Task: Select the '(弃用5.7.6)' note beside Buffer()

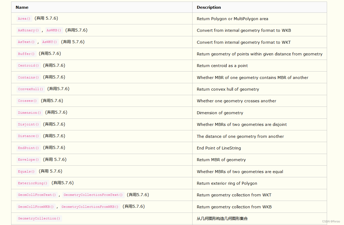Action: [x=50, y=54]
